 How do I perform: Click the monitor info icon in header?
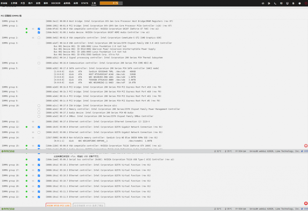[287, 3]
